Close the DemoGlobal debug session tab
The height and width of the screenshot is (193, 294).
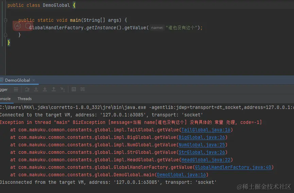[x=34, y=80]
